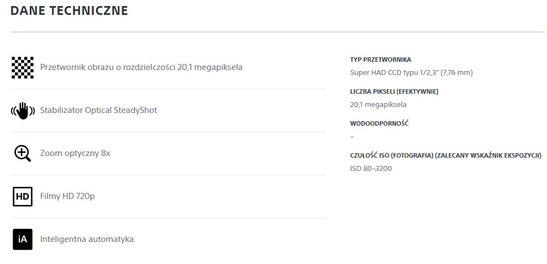The width and height of the screenshot is (547, 264).
Task: Click the magnifier zoom plus icon
Action: pos(23,153)
